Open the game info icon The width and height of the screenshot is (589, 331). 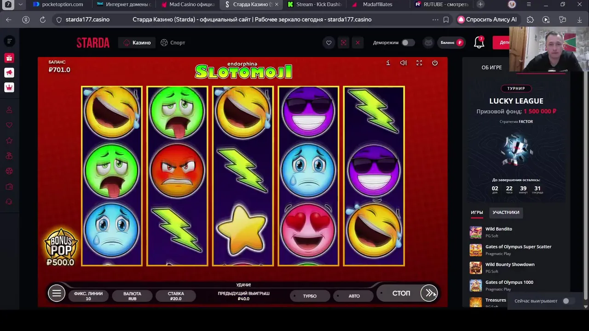[388, 63]
